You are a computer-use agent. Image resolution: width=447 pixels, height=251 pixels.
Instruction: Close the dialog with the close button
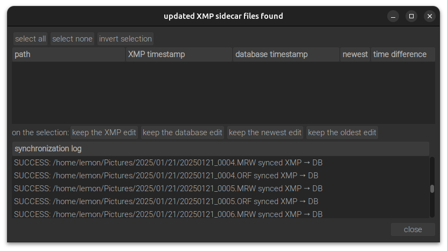pos(413,229)
